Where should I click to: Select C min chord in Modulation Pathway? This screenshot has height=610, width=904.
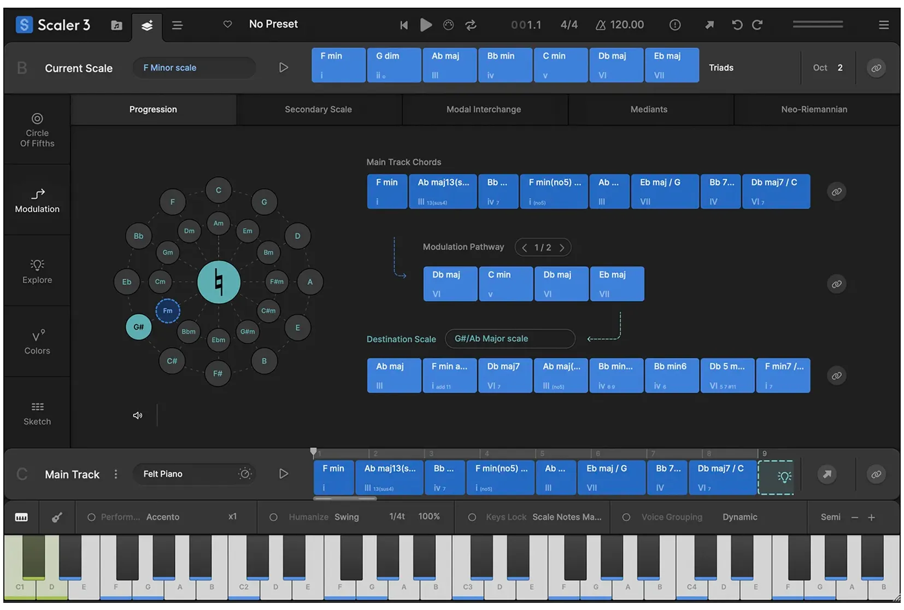click(x=506, y=284)
